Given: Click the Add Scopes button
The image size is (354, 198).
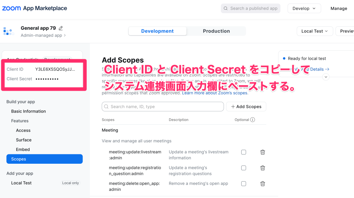Looking at the screenshot, I should coord(246,107).
